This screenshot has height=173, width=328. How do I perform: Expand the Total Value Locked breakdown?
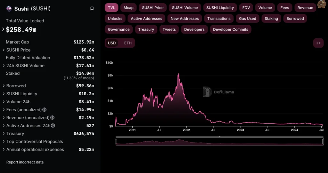click(3, 29)
